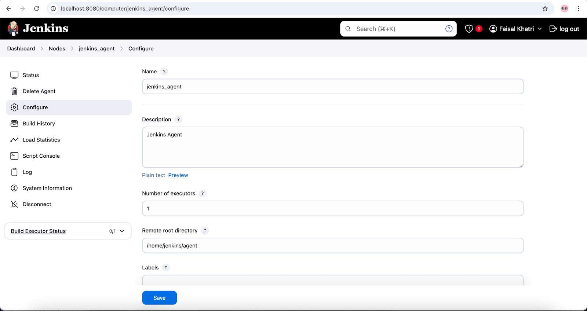Expand the chevron after the Nodes breadcrumb
Screen dimensions: 587x311
pos(72,48)
